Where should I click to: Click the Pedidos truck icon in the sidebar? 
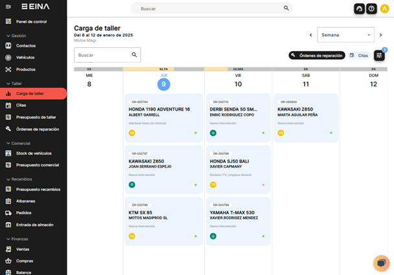coord(8,213)
